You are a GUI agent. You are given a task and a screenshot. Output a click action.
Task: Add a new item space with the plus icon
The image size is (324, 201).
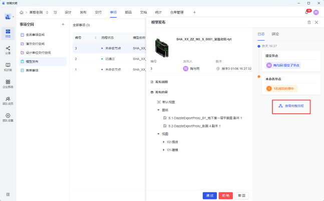point(63,24)
